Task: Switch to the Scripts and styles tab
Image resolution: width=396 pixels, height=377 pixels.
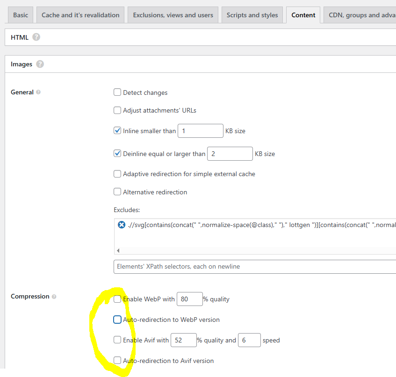Action: (x=252, y=15)
